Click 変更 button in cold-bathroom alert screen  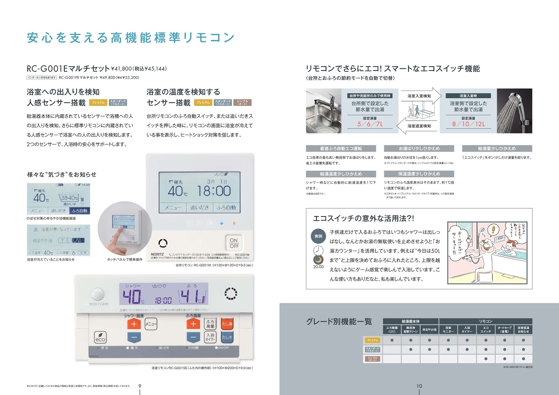point(83,253)
